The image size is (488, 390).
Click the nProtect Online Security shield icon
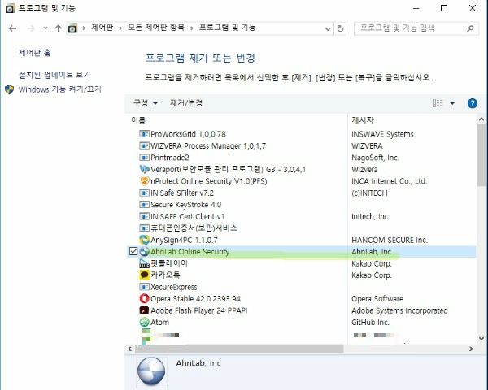click(x=144, y=181)
